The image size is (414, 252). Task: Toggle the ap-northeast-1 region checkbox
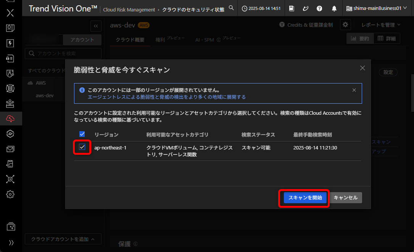(x=82, y=147)
